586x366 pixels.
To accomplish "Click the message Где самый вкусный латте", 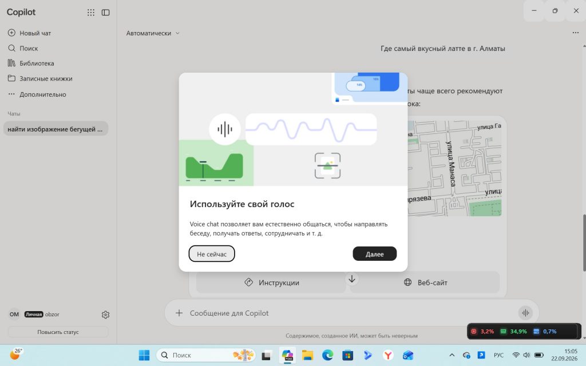I will pyautogui.click(x=443, y=48).
